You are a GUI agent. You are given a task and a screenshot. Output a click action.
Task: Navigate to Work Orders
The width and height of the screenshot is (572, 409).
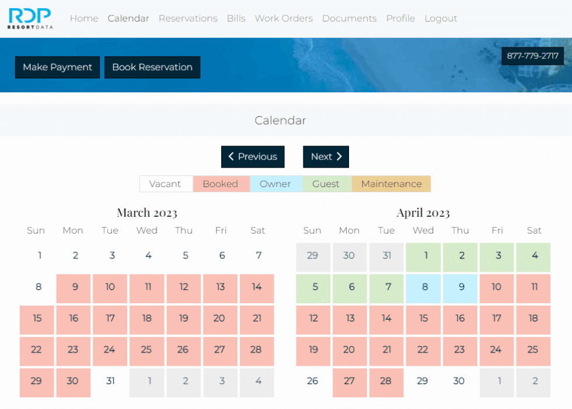pyautogui.click(x=284, y=18)
